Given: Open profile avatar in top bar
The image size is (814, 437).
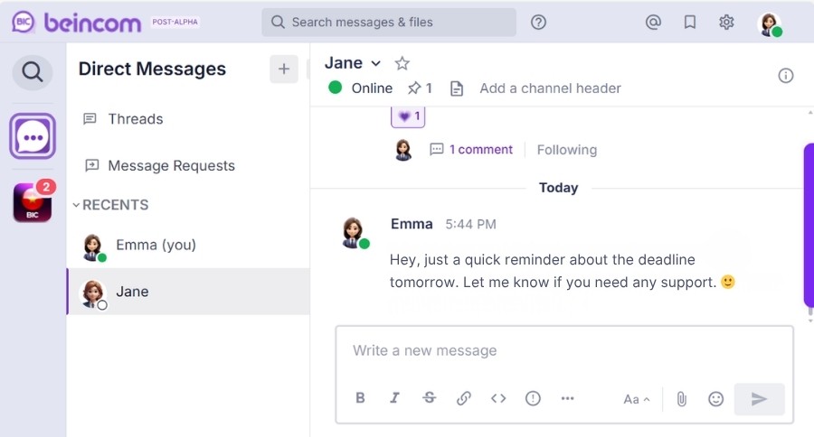Looking at the screenshot, I should pos(770,23).
